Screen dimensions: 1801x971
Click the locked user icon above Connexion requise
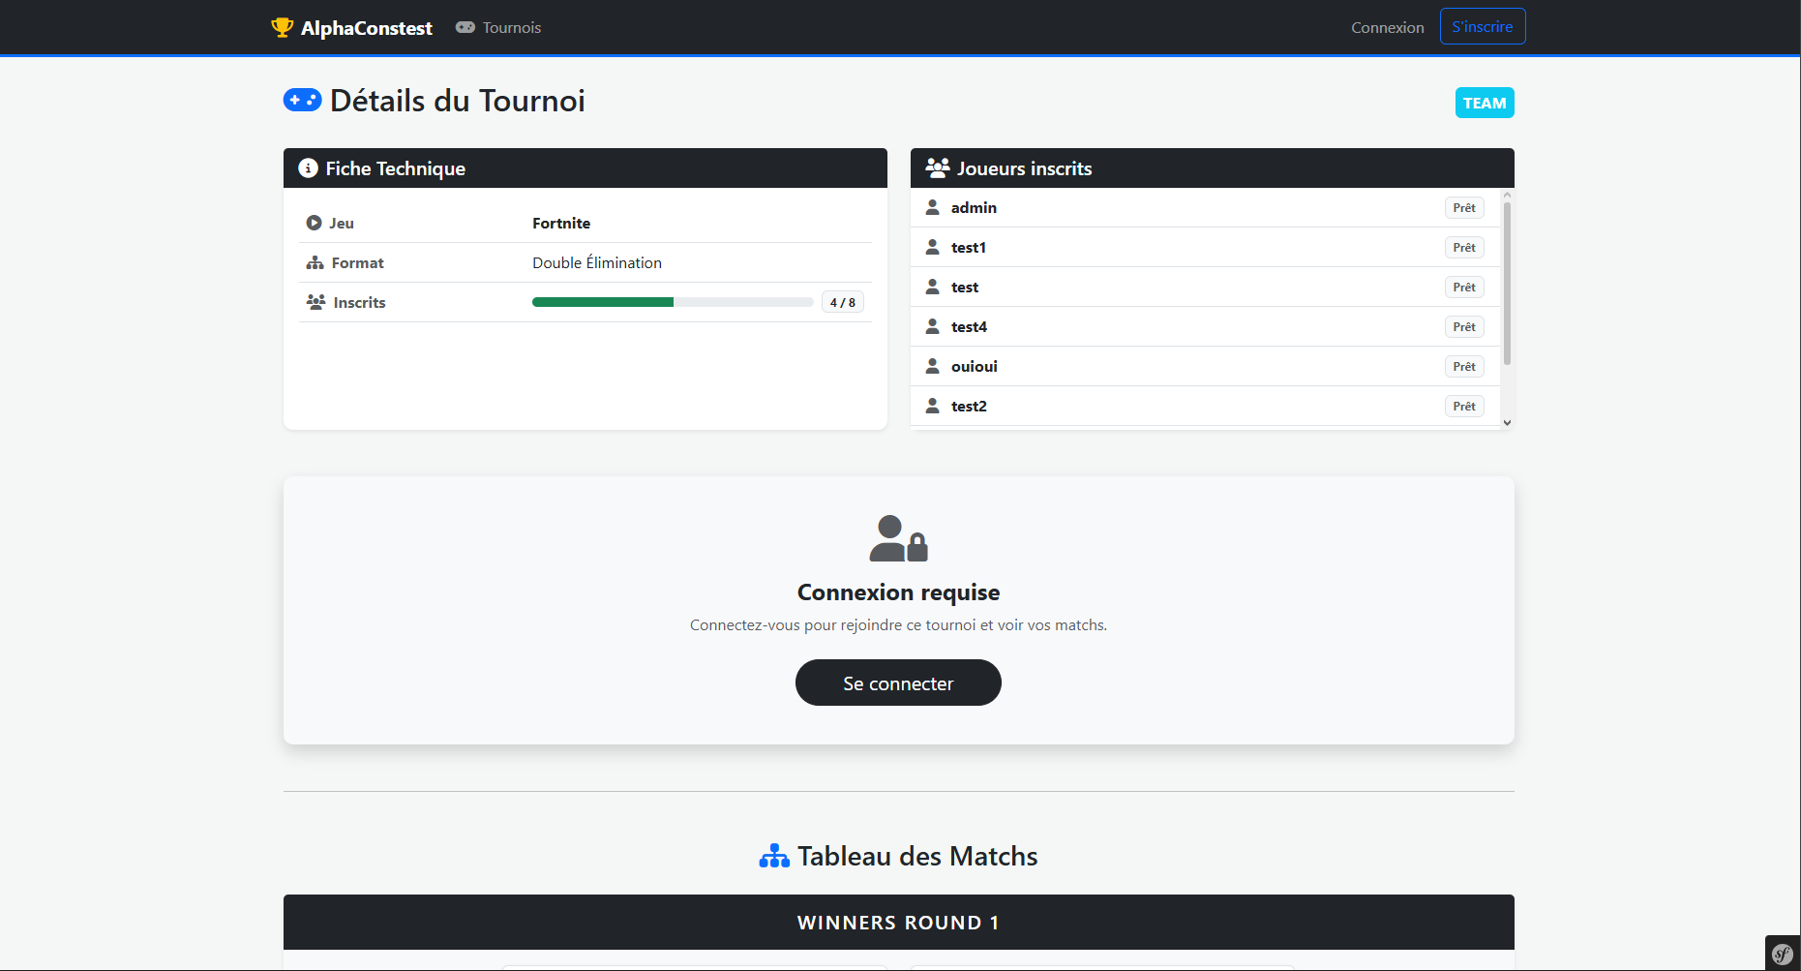[x=898, y=538]
